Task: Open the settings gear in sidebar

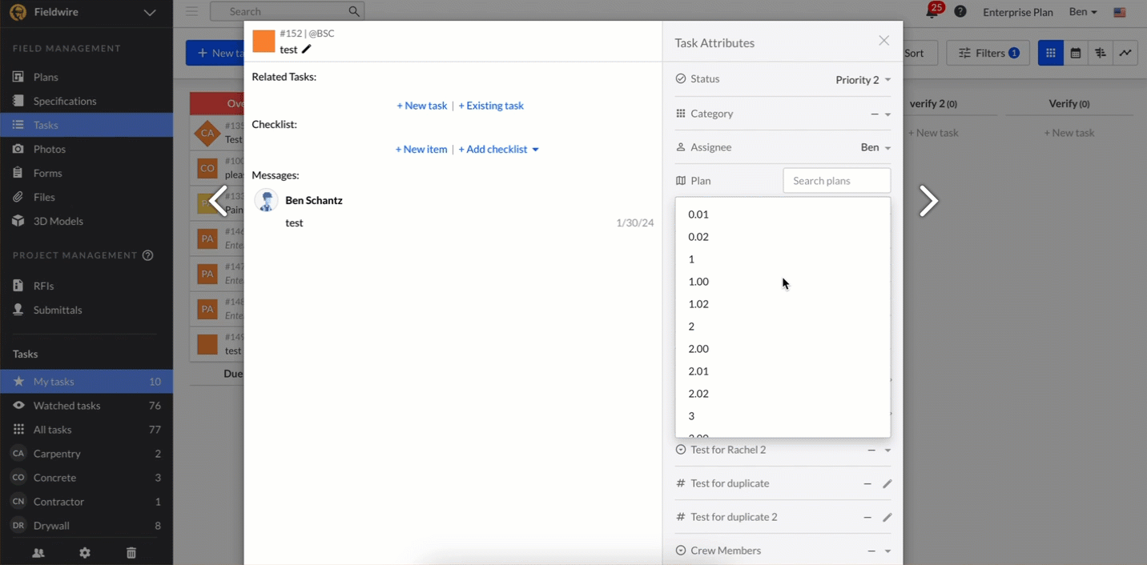Action: coord(85,553)
